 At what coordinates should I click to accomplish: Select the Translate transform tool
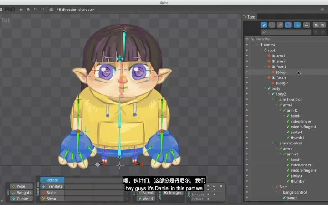tap(52, 186)
